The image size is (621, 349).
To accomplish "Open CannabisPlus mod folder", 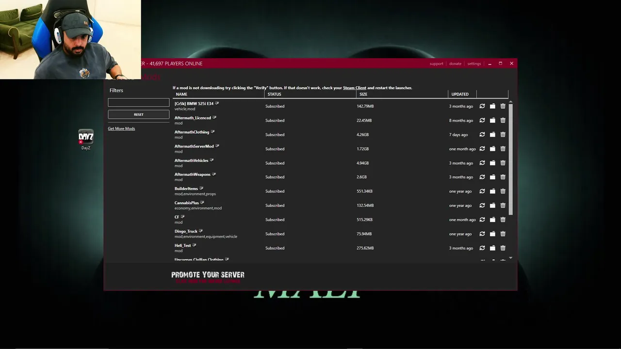I will pyautogui.click(x=492, y=206).
